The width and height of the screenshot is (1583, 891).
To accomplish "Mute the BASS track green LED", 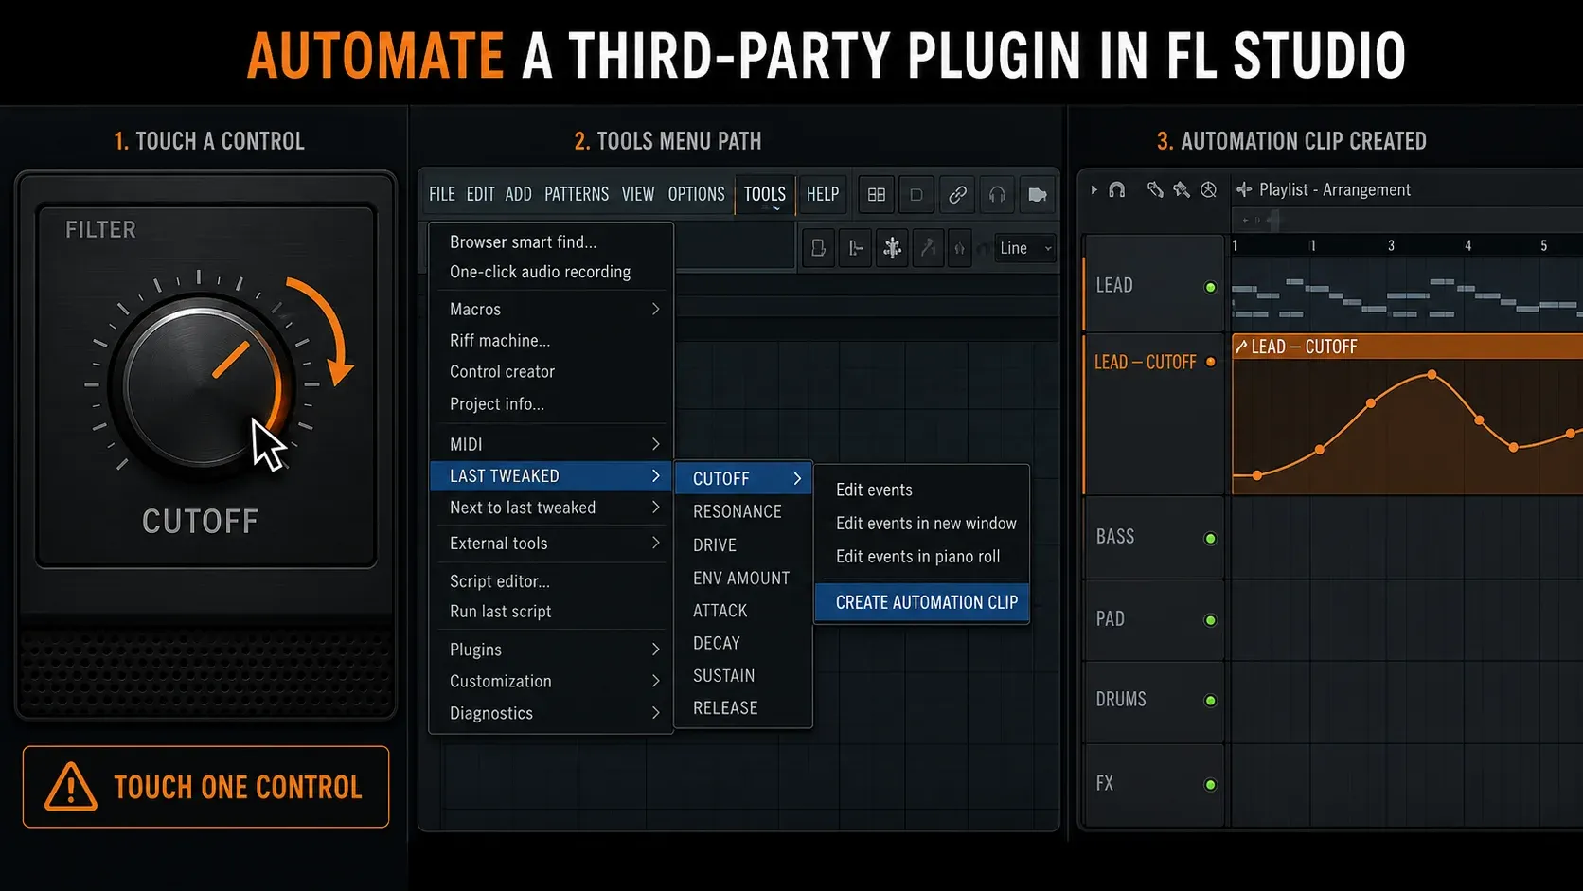I will (x=1210, y=538).
